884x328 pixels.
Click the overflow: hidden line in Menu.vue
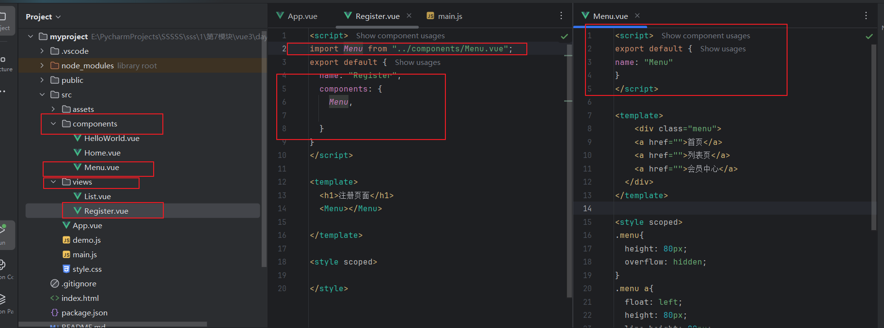665,262
